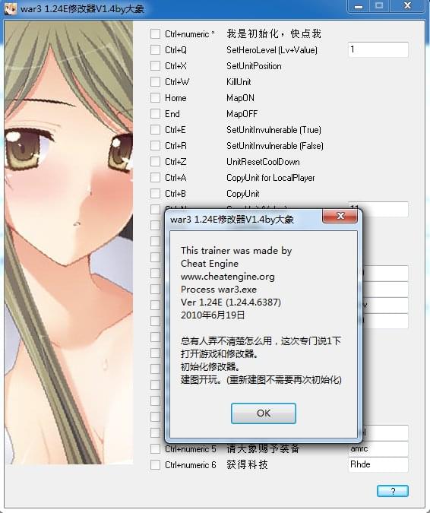
Task: Click OK in the trainer about dialog
Action: coord(264,413)
